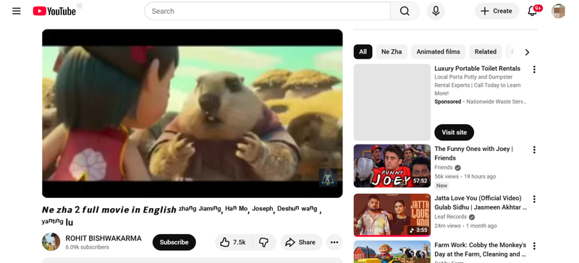Image resolution: width=579 pixels, height=263 pixels.
Task: Open ROHIT BISHWAKARMA channel avatar
Action: pyautogui.click(x=51, y=242)
